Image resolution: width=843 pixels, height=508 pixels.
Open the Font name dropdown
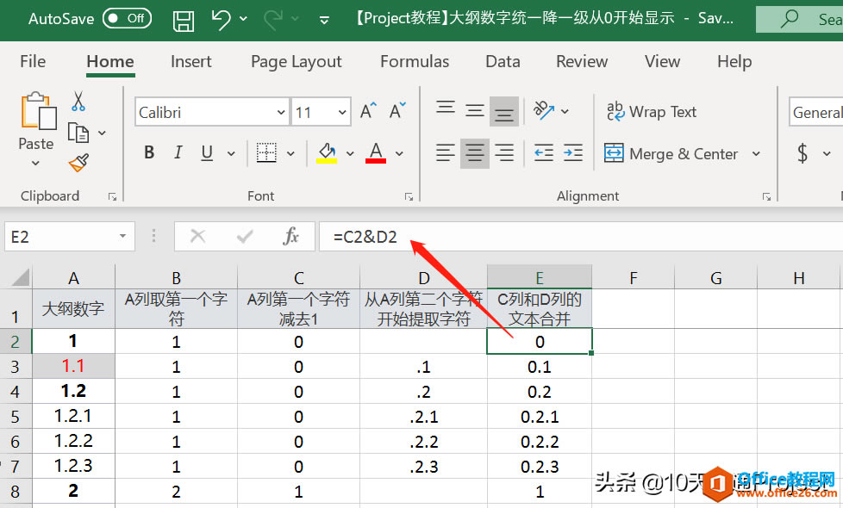point(280,112)
